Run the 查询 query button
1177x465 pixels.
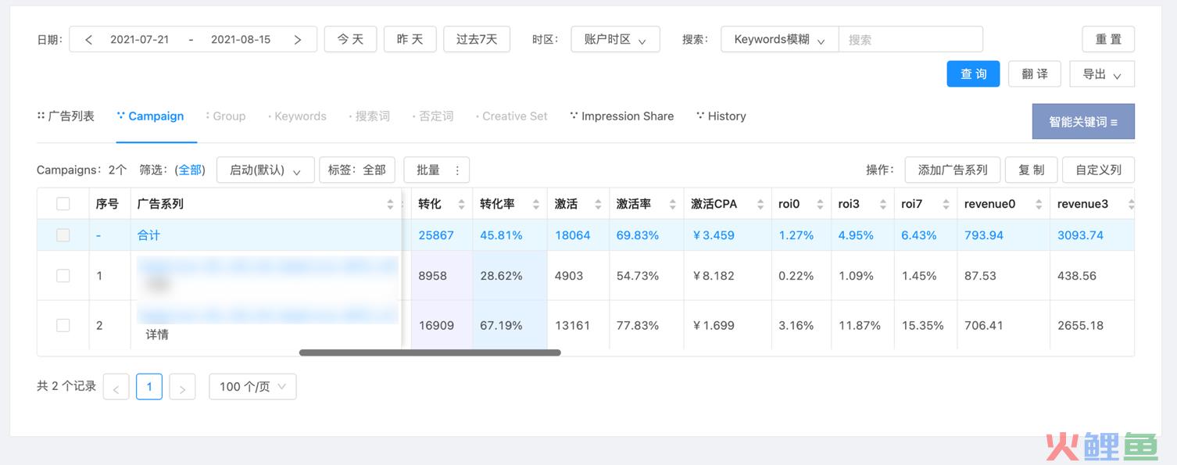pos(973,74)
